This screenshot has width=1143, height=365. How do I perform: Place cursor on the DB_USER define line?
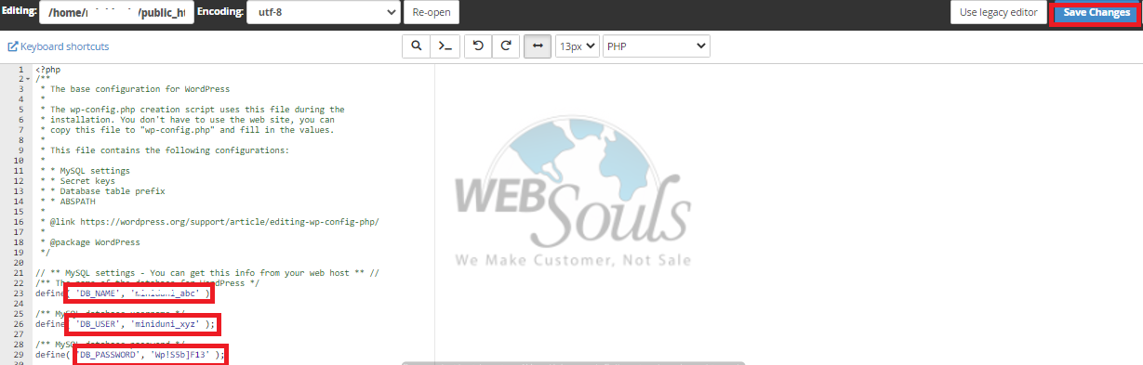pos(126,323)
